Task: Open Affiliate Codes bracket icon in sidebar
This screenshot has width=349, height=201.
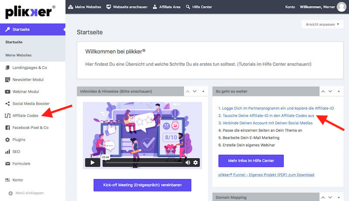Action: [x=8, y=116]
